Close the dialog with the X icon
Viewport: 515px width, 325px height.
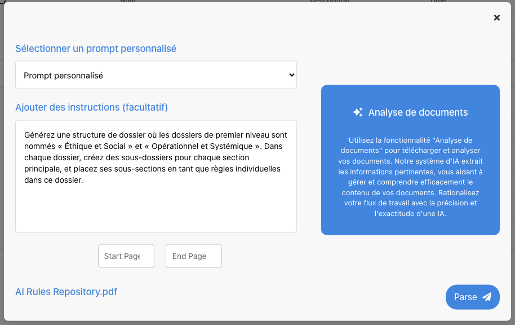pos(496,18)
